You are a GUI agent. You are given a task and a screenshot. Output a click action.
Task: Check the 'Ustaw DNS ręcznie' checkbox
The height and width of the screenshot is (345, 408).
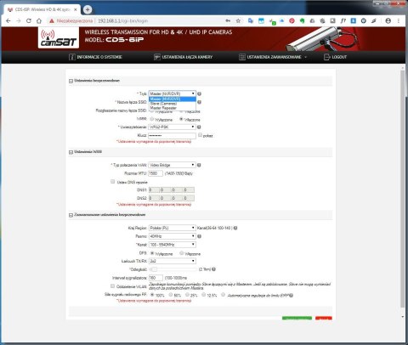tap(113, 182)
